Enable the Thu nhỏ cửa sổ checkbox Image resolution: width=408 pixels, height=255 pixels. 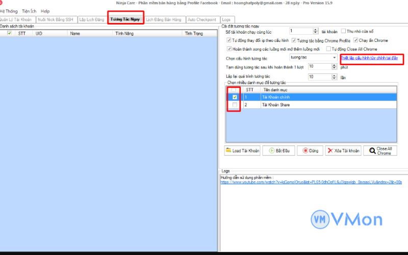coord(343,32)
